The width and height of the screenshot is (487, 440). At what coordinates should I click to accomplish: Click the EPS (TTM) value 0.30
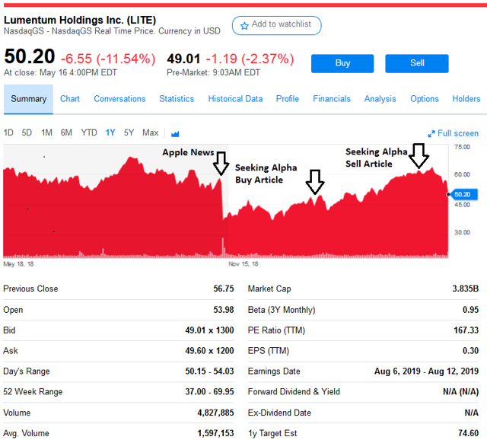point(470,351)
